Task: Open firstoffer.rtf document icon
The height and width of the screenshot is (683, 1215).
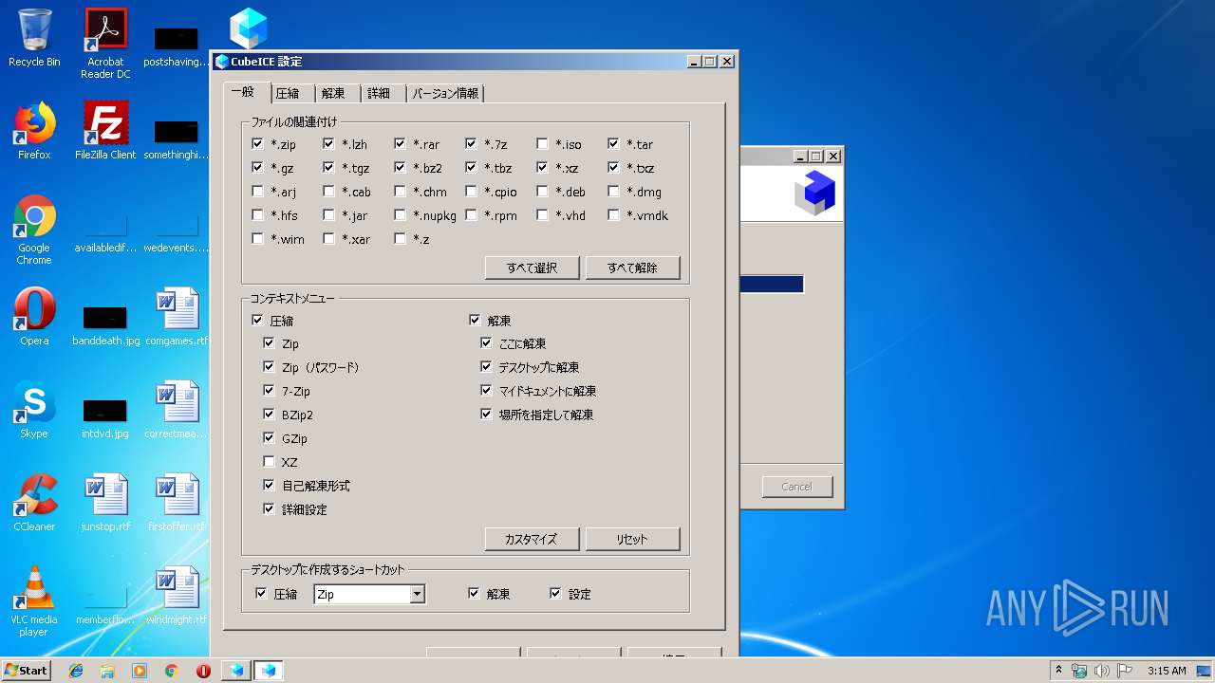Action: 177,503
